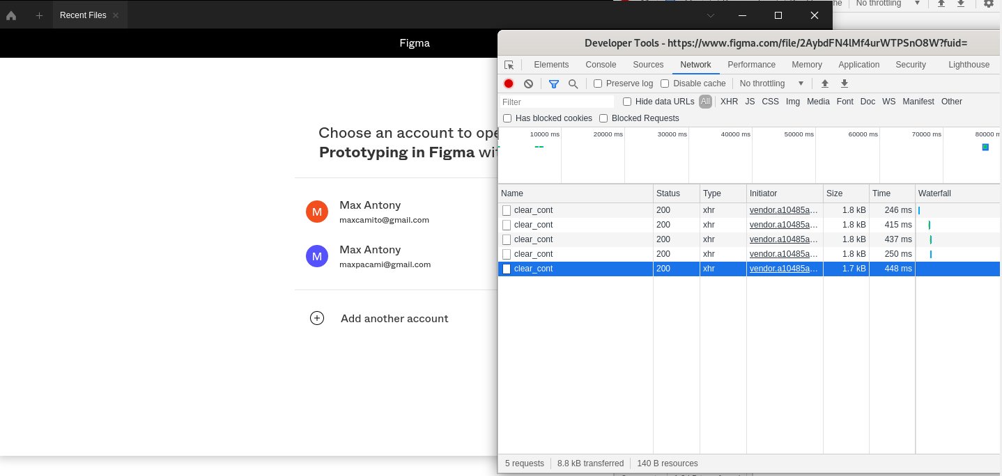Viewport: 1002px width, 476px height.
Task: Select the All request type filter
Action: point(705,102)
